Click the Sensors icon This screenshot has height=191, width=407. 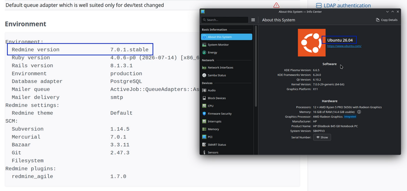[204, 152]
